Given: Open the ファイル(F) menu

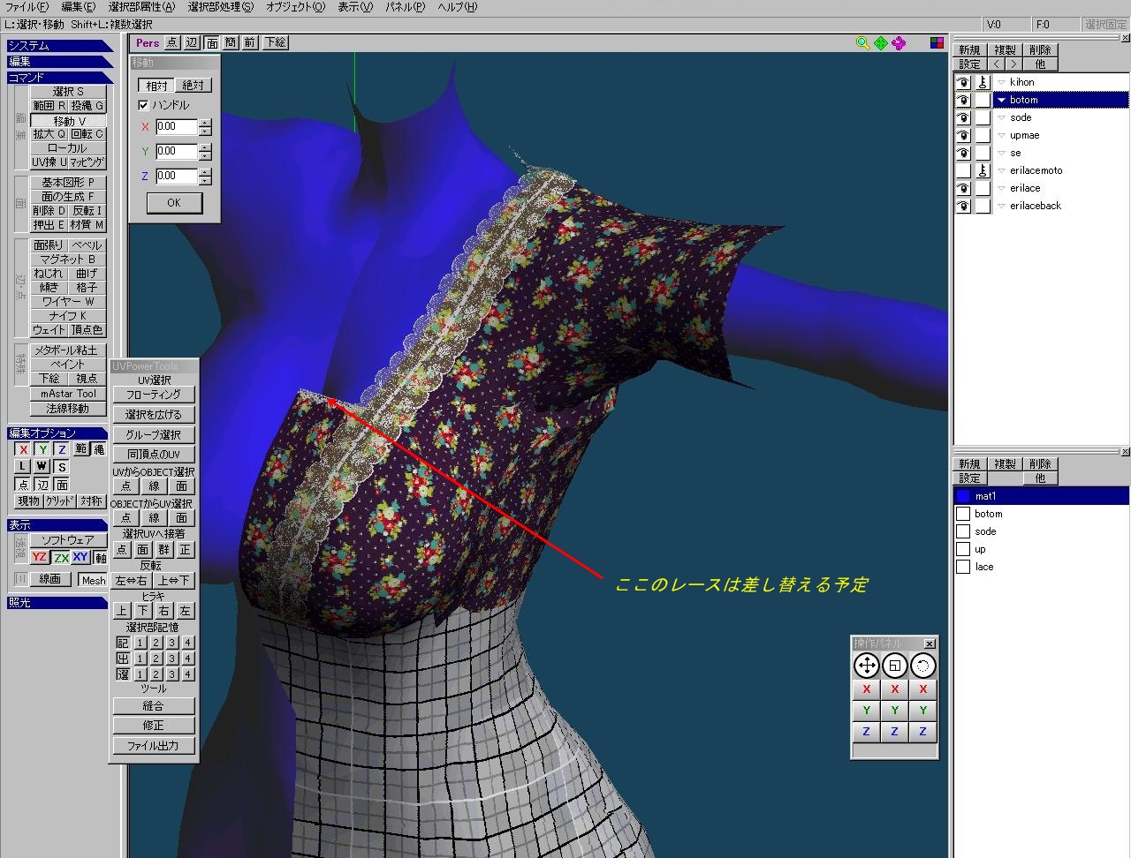Looking at the screenshot, I should click(x=27, y=7).
